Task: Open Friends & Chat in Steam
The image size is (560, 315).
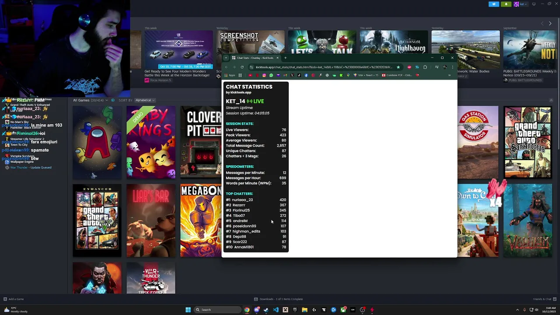Action: tap(544, 299)
